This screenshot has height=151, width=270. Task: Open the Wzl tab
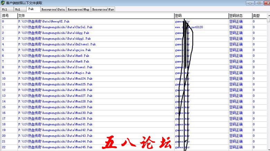click(x=18, y=10)
